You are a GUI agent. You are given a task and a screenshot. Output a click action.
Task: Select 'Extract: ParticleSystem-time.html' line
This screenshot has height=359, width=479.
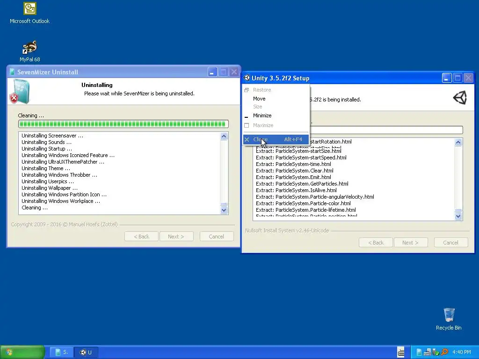294,164
